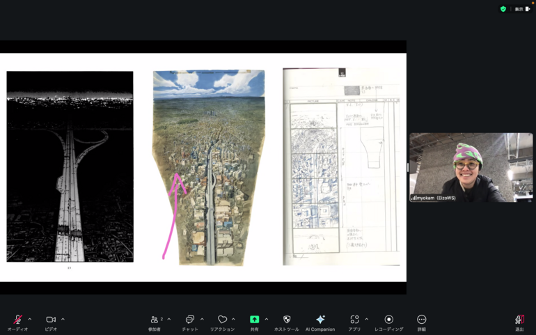Viewport: 536px width, 335px height.
Task: Open host tools (ホストツール) shield icon
Action: 287,320
